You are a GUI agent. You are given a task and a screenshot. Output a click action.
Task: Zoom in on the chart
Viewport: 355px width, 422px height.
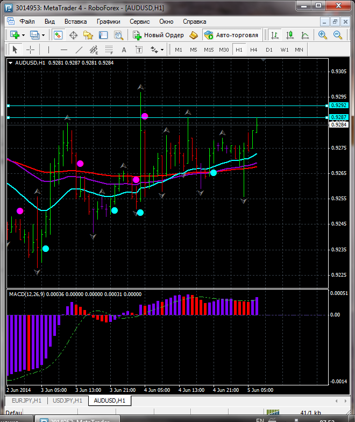tap(323, 35)
